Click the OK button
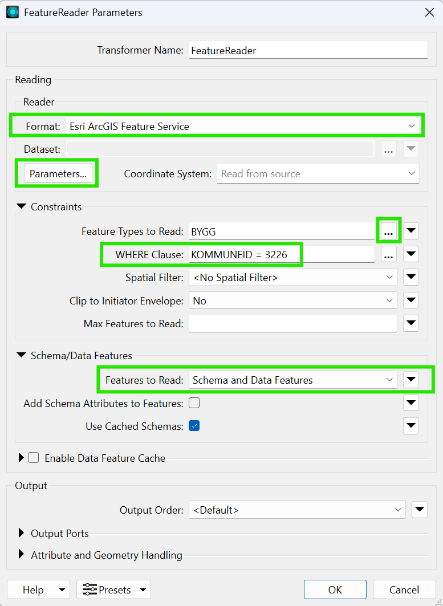The image size is (443, 606). click(x=335, y=590)
